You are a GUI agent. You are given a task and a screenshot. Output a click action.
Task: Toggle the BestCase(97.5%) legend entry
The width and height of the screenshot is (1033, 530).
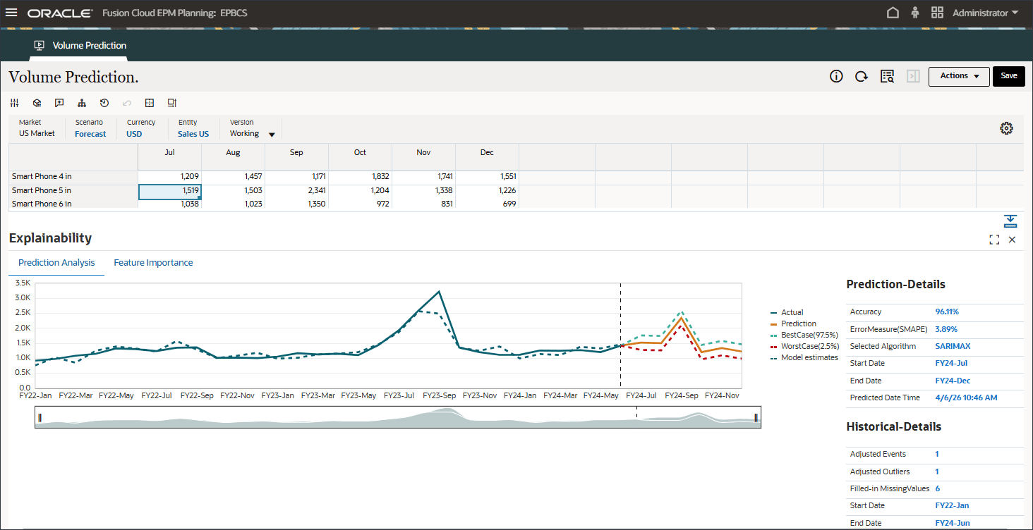pos(804,335)
